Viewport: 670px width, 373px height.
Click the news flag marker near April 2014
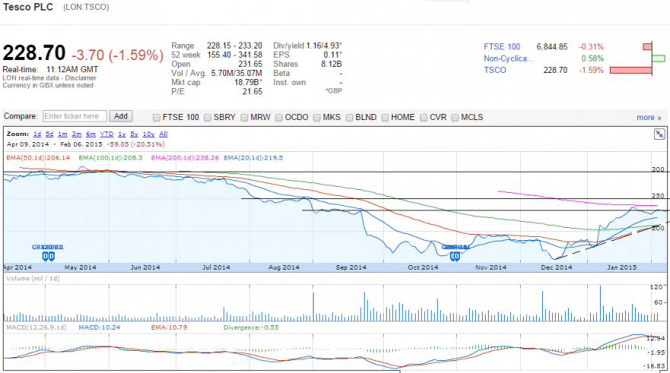click(48, 256)
